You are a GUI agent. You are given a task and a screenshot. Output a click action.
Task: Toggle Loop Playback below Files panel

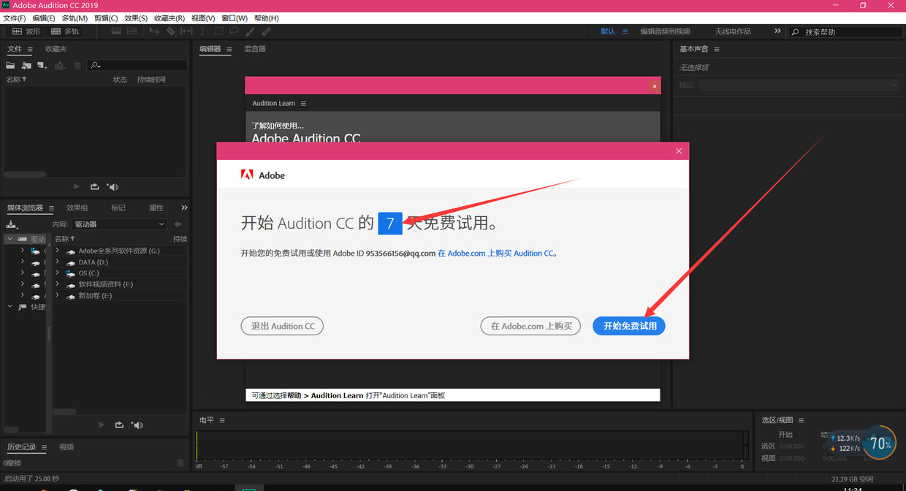[x=95, y=187]
